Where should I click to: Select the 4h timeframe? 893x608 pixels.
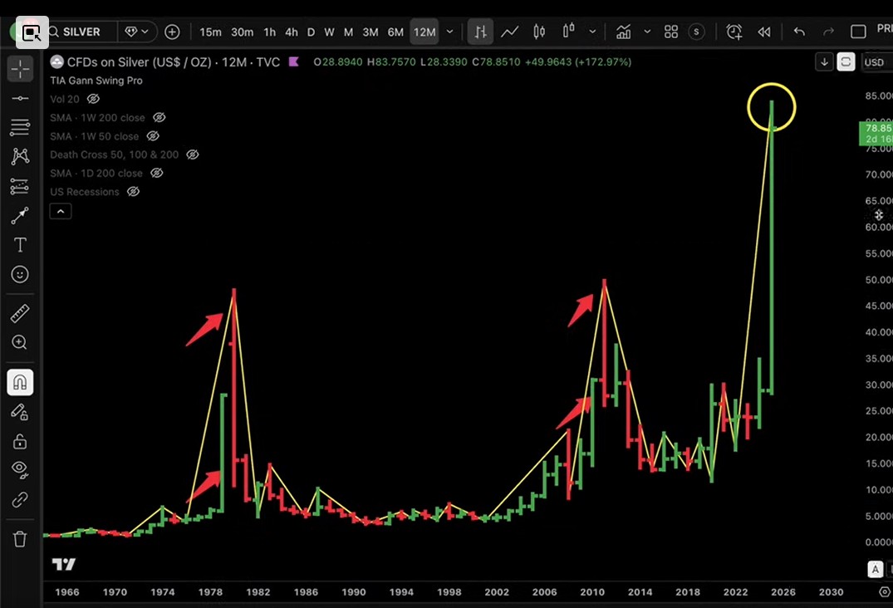point(292,32)
